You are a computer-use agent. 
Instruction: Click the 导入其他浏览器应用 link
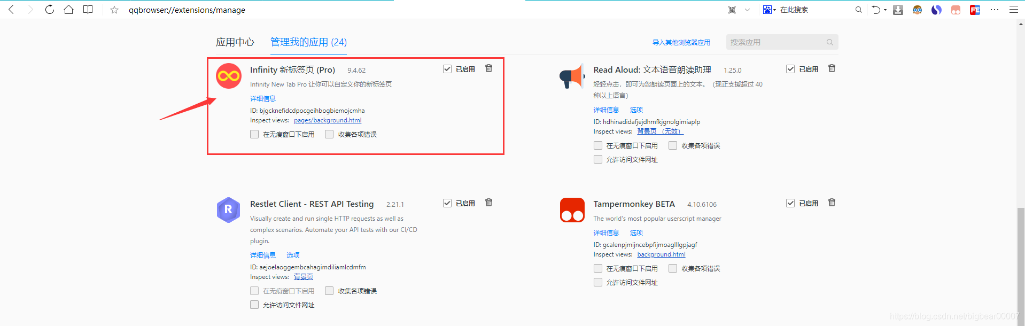[x=681, y=42]
